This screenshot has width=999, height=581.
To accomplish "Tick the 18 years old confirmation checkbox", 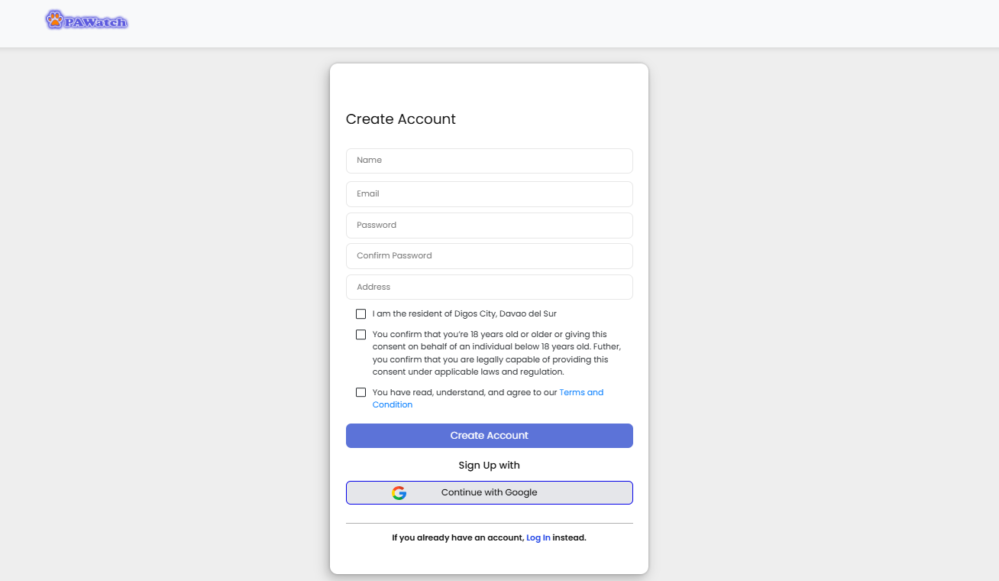I will tap(360, 335).
